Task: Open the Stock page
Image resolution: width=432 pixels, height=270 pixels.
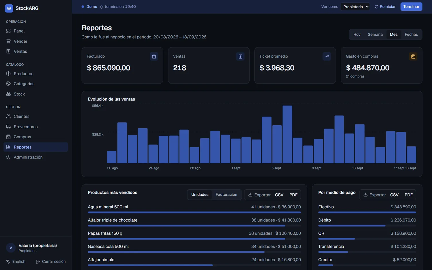Action: point(36,94)
